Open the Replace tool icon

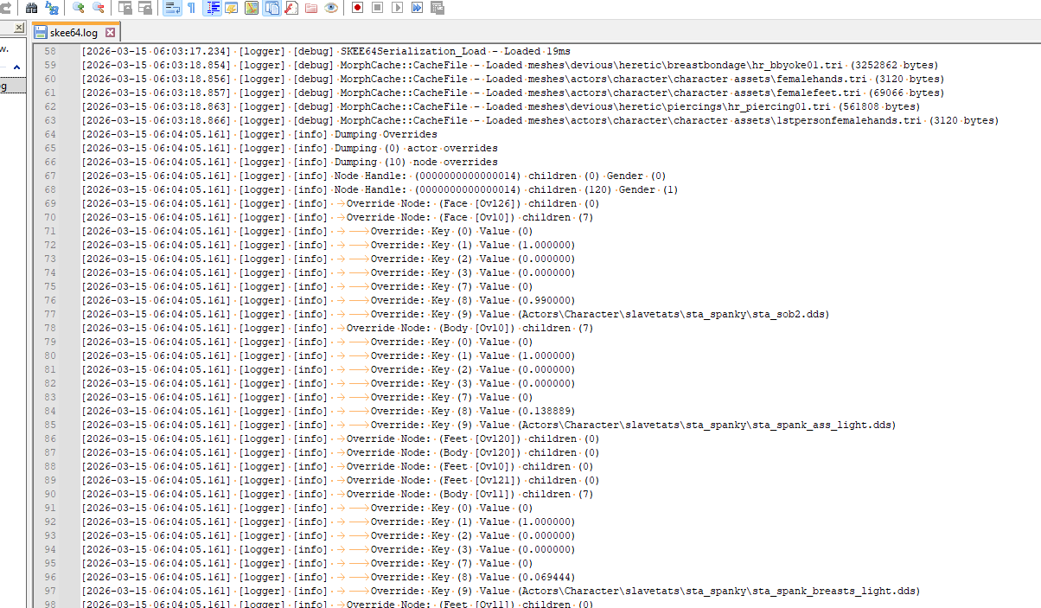pyautogui.click(x=52, y=8)
